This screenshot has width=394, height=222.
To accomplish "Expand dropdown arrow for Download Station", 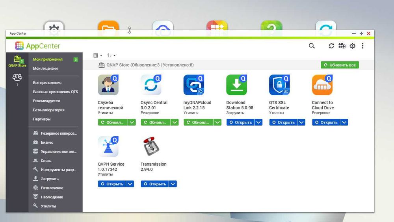I will tap(258, 122).
